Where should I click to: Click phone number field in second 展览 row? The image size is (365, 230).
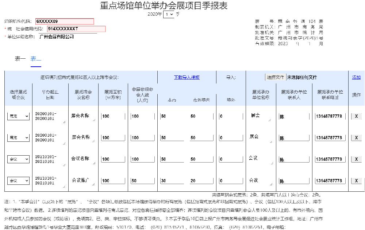pyautogui.click(x=330, y=138)
